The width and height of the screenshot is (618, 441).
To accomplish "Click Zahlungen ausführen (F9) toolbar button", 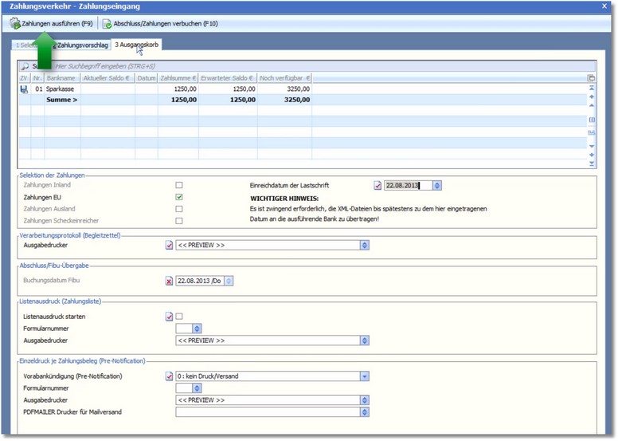I will pos(52,24).
